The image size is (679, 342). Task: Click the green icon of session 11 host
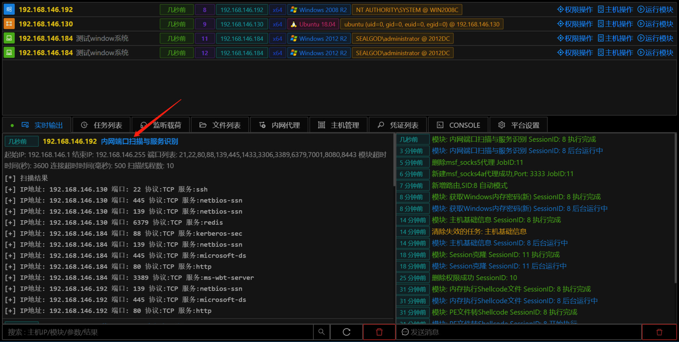[9, 38]
